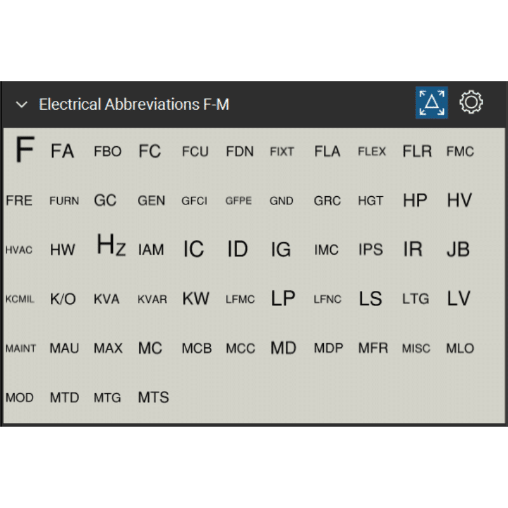Pick the MAINT abbreviation symbol
The image size is (508, 508).
pyautogui.click(x=21, y=349)
